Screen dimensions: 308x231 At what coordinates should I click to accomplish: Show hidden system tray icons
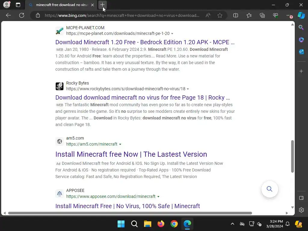(x=233, y=224)
